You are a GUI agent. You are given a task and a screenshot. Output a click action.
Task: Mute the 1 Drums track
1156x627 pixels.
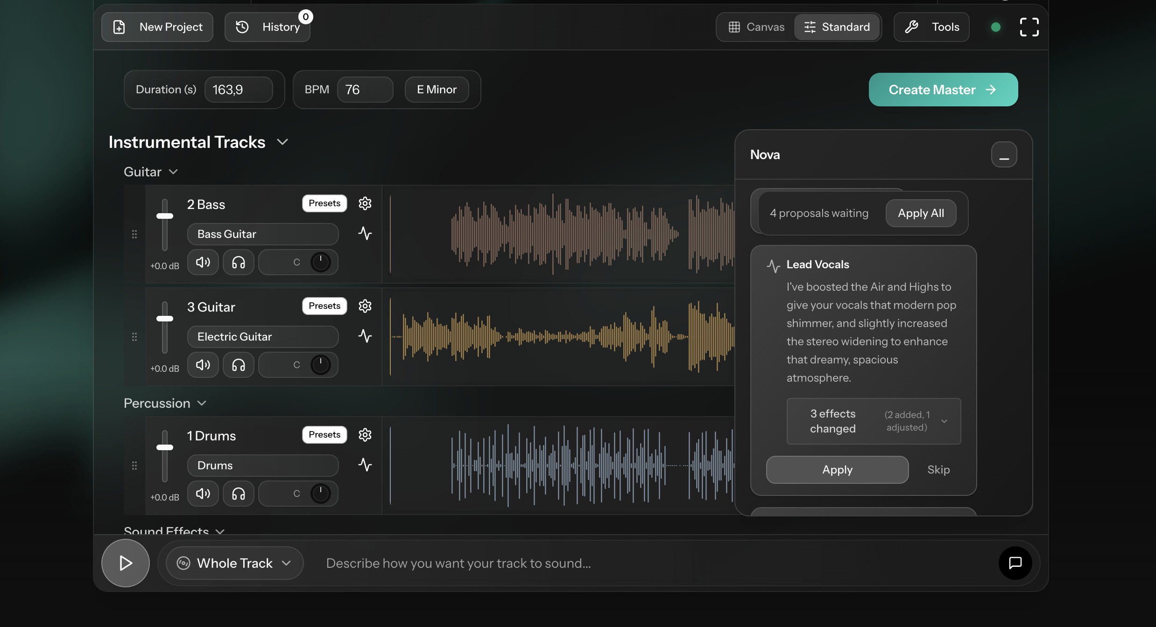pos(203,494)
